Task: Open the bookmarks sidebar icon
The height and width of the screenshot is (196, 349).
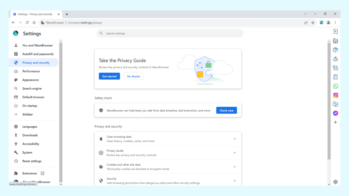Action: point(335,32)
